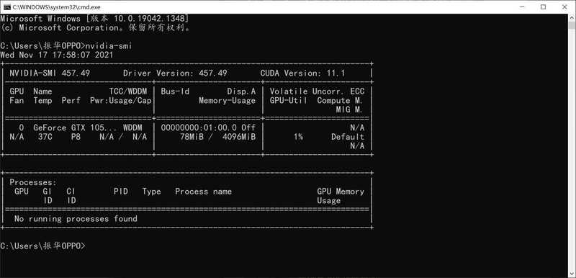Image resolution: width=576 pixels, height=278 pixels.
Task: Open the cmd.exe system menu icon
Action: (x=6, y=7)
